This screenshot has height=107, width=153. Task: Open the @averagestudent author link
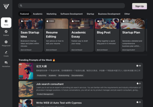129,50
